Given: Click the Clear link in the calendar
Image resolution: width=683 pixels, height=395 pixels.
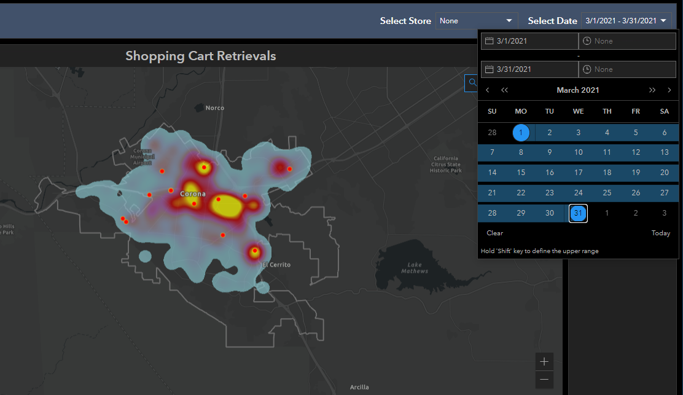Looking at the screenshot, I should pyautogui.click(x=494, y=233).
